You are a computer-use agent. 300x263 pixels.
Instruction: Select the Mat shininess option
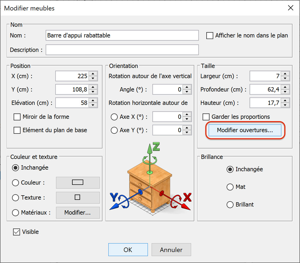pos(230,187)
